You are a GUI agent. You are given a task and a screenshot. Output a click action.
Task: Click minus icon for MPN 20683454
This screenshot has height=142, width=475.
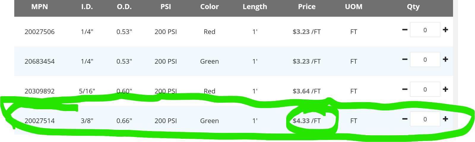point(405,59)
